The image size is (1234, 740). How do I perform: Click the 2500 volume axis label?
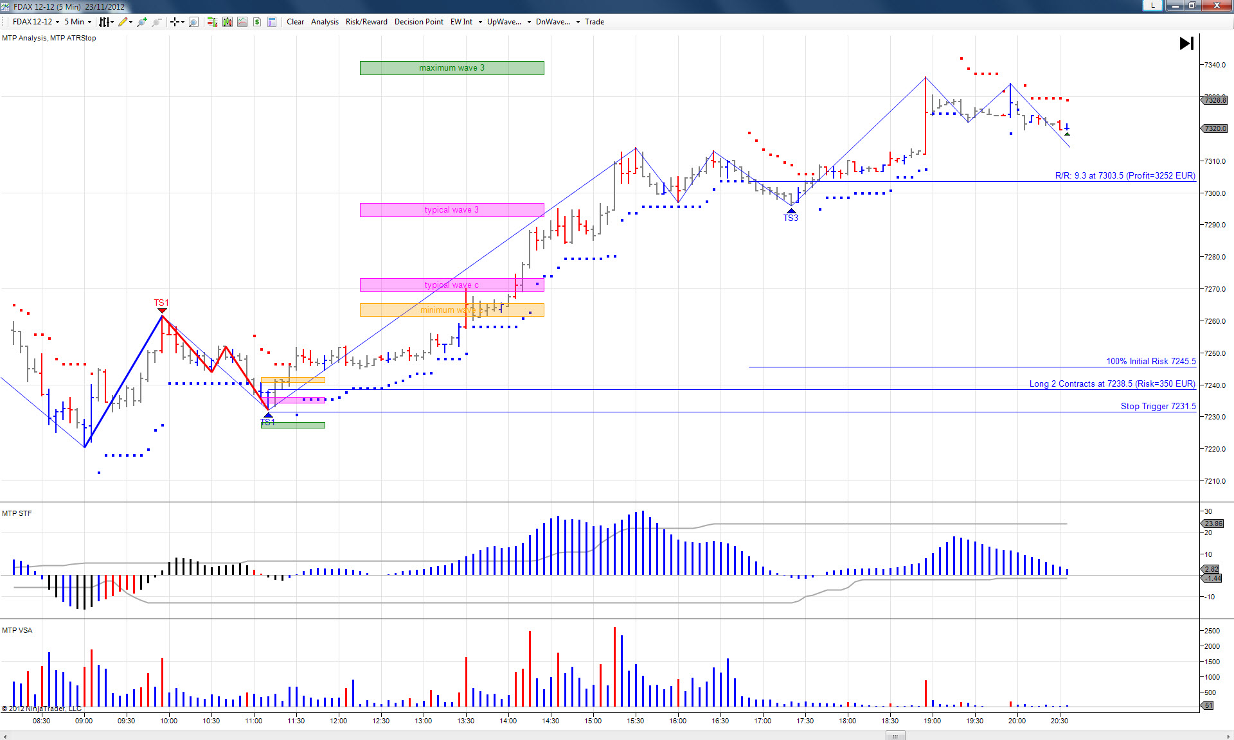click(x=1212, y=631)
